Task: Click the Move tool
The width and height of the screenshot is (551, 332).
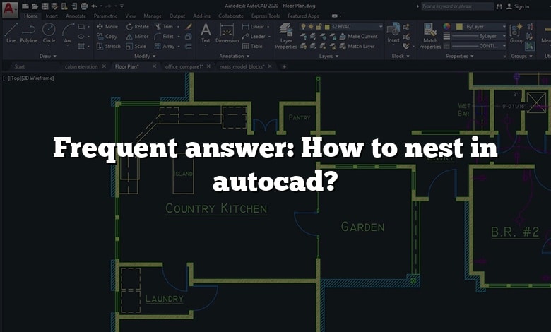Action: coord(107,26)
